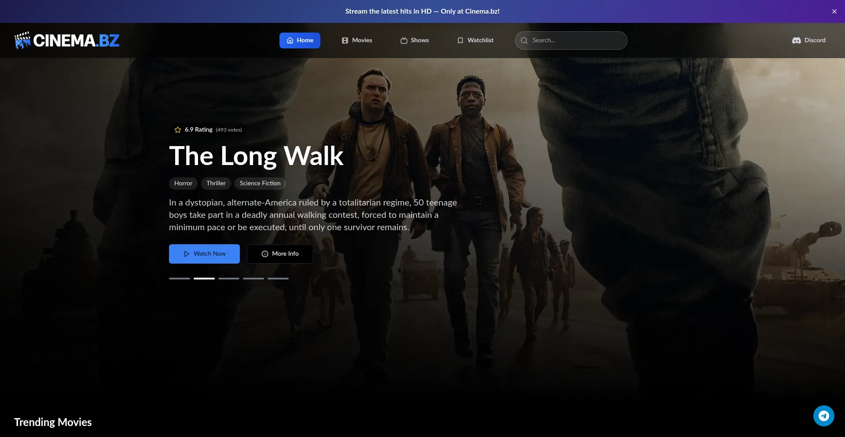Jump to the fifth carousel slide
The image size is (845, 437).
(278, 279)
